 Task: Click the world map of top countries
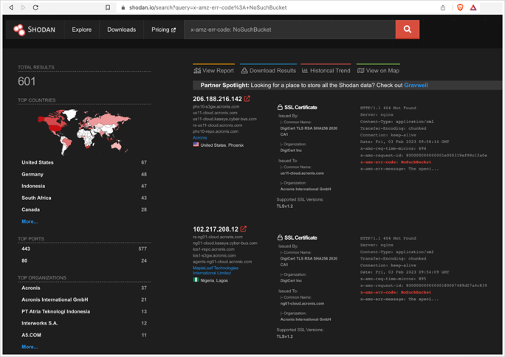coord(83,130)
